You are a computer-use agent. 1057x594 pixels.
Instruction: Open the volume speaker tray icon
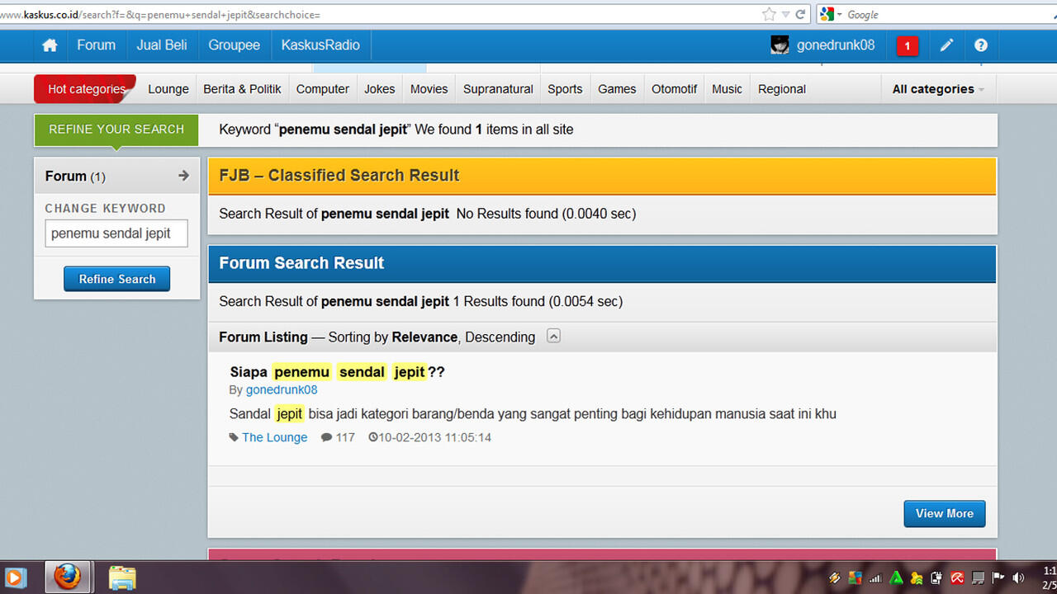pos(1018,578)
